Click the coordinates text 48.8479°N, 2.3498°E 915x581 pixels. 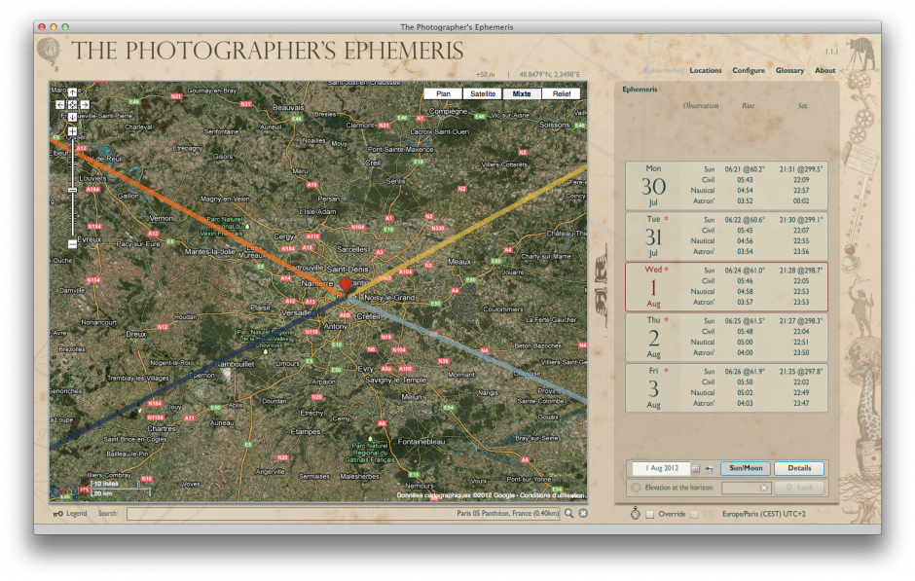[549, 75]
